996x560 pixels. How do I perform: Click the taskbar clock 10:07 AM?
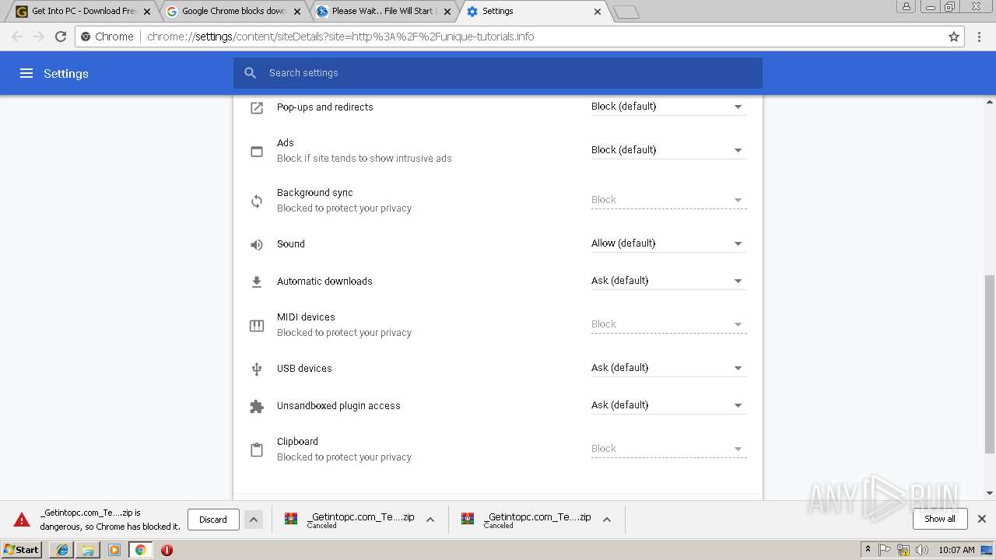(956, 550)
